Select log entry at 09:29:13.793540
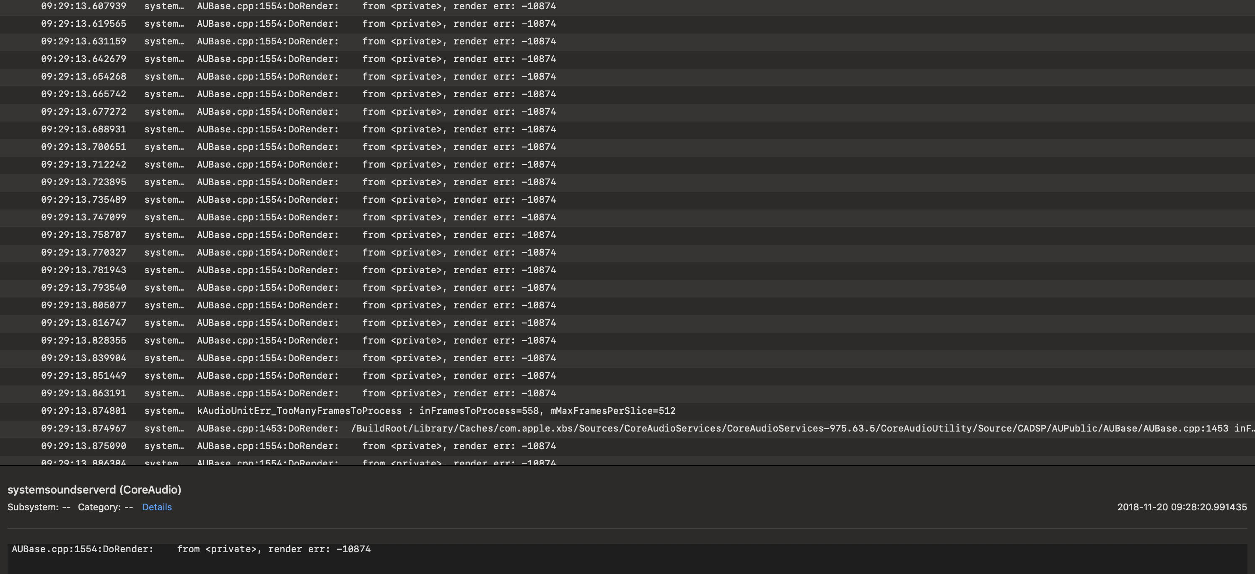Screen dimensions: 1255x574 (627, 288)
